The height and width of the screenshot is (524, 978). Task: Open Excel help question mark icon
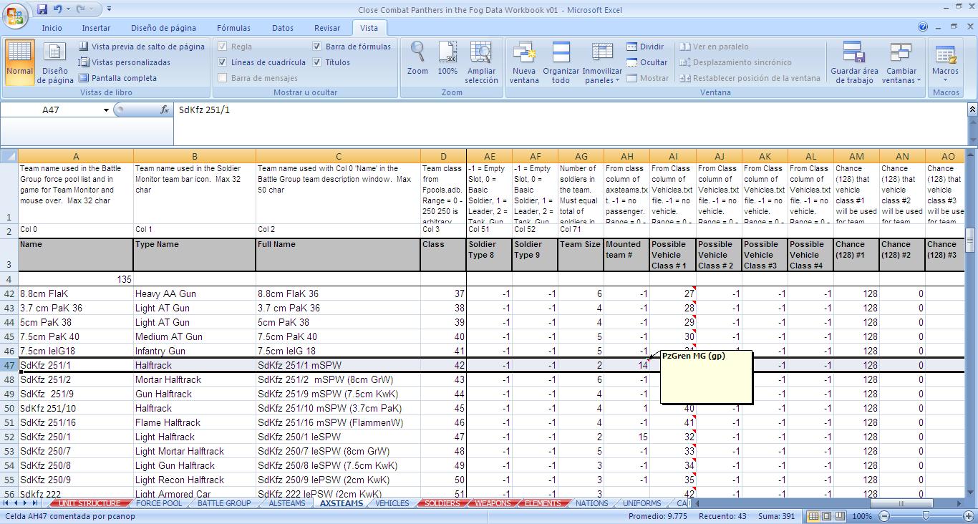tap(924, 27)
